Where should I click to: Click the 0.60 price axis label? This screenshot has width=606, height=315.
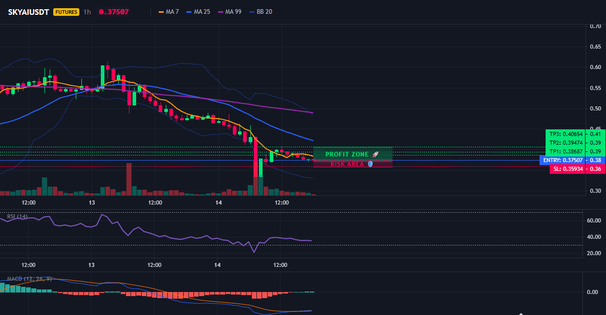point(595,67)
